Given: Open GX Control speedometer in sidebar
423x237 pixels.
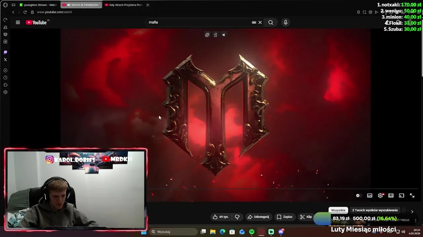Looking at the screenshot, I should (x=5, y=20).
